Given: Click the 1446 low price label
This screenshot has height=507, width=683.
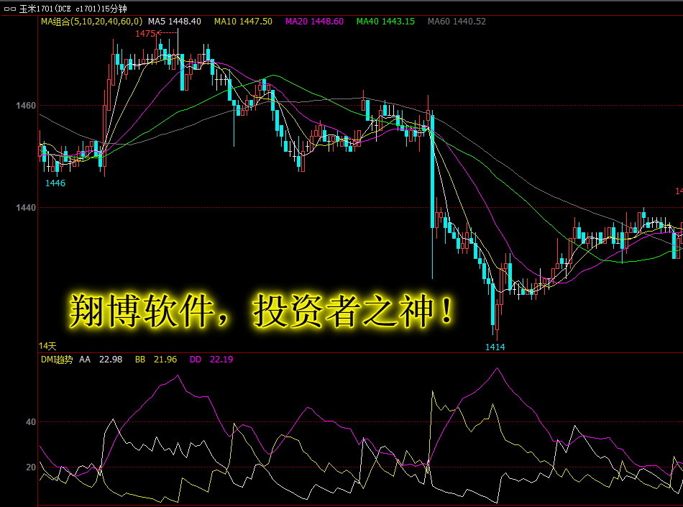Looking at the screenshot, I should [55, 183].
